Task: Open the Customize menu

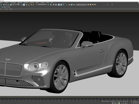Action: point(26,2)
